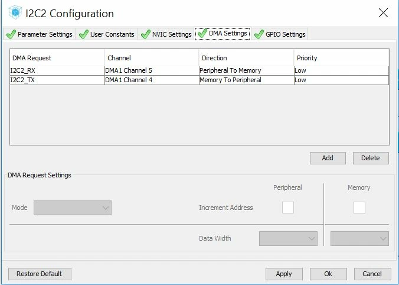
Task: Click the Memory To Peripheral direction cell
Action: click(x=246, y=80)
